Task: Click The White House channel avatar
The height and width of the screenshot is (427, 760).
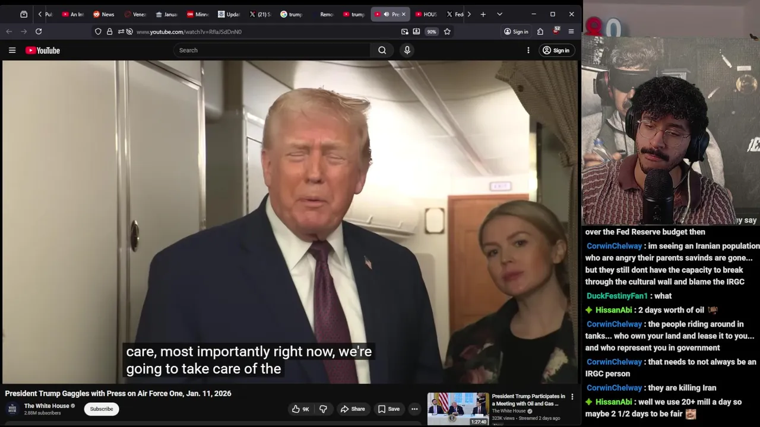Action: (x=12, y=409)
